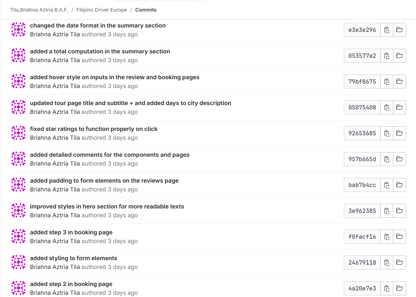Browse files at commit 4a20e7e3
This screenshot has height=297, width=416.
pyautogui.click(x=399, y=288)
